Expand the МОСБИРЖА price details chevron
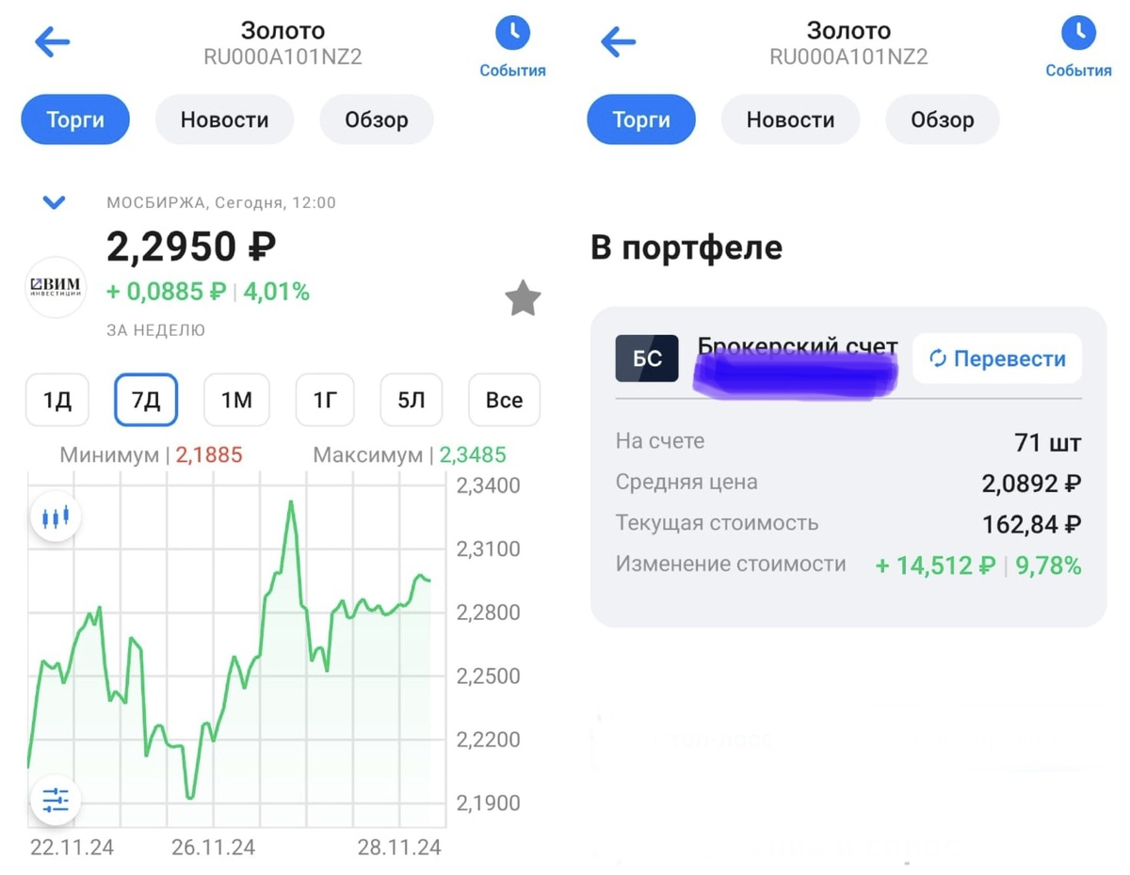 [x=54, y=202]
